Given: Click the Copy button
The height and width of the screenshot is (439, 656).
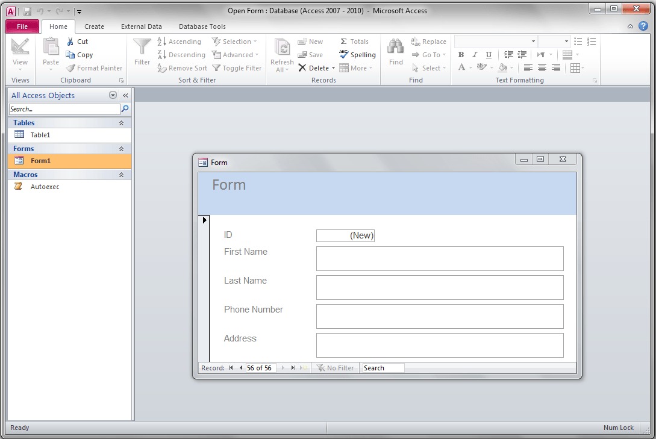Looking at the screenshot, I should [79, 55].
